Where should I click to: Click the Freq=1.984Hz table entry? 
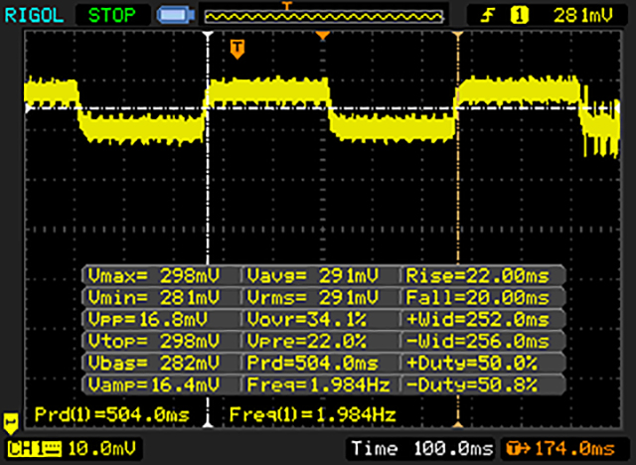[318, 385]
